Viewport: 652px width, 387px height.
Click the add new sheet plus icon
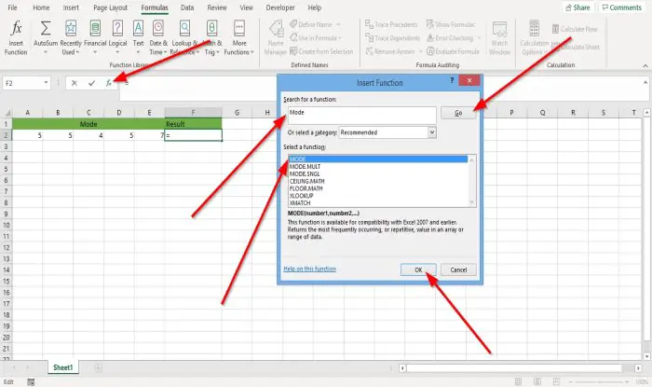click(98, 367)
